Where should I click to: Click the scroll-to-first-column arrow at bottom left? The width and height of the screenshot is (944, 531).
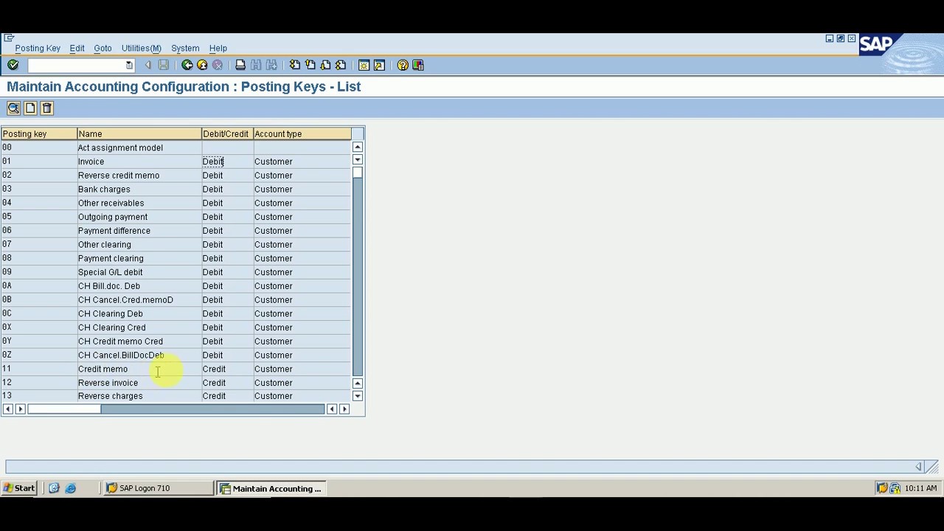pos(7,409)
